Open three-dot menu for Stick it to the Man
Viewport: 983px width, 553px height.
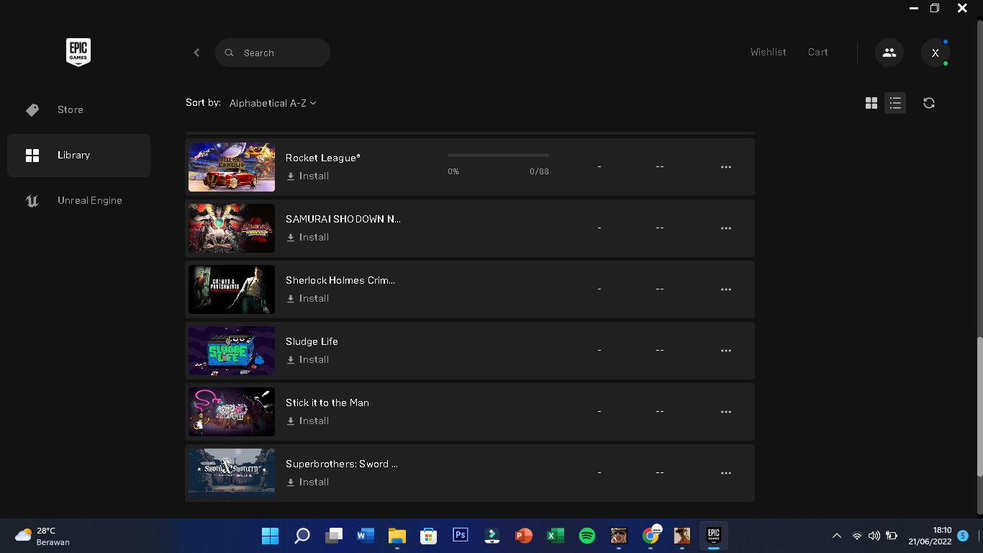[726, 412]
